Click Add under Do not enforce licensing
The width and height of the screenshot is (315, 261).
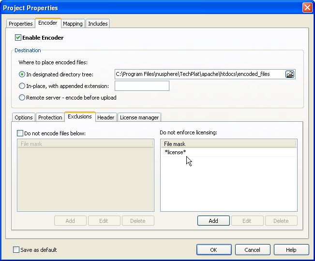tap(213, 221)
